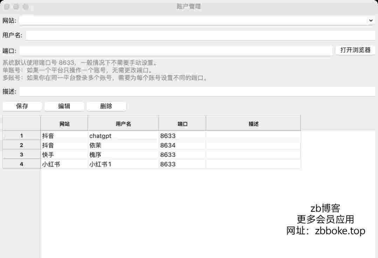Select row header 4
The width and height of the screenshot is (378, 258).
(x=21, y=164)
